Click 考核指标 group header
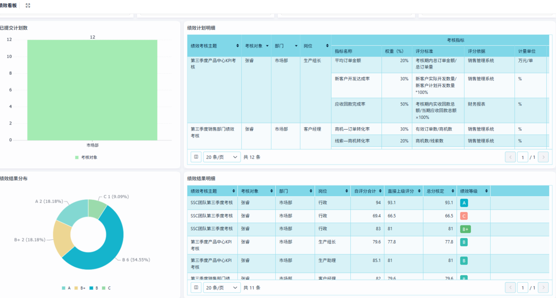This screenshot has width=556, height=298. click(x=455, y=40)
